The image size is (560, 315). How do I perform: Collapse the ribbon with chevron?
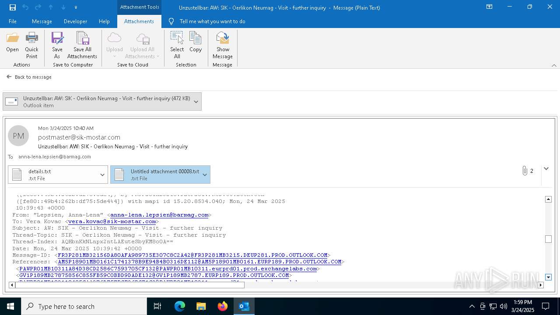point(554,65)
